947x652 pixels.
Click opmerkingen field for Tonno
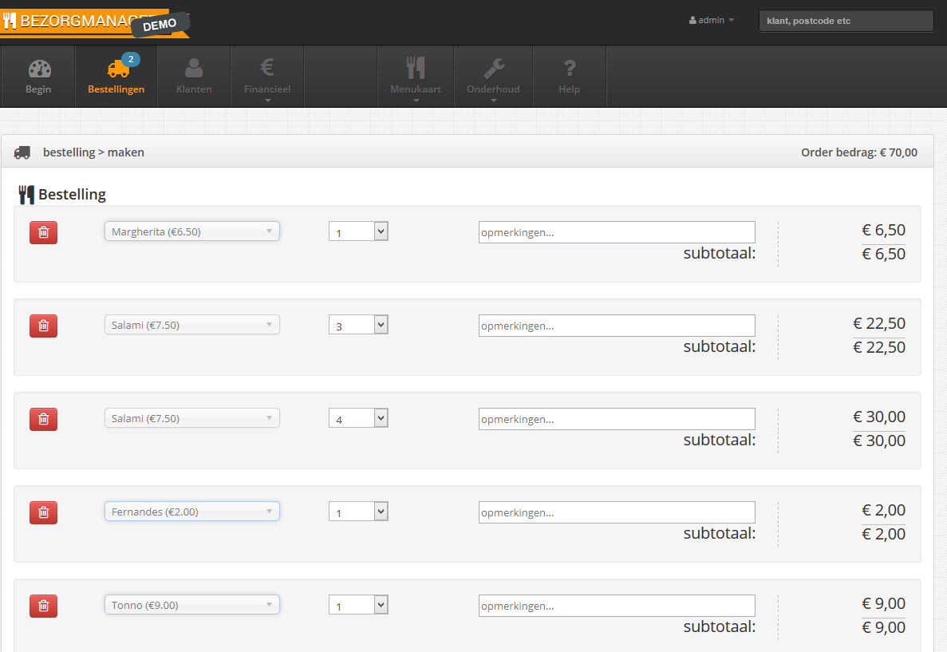point(617,606)
